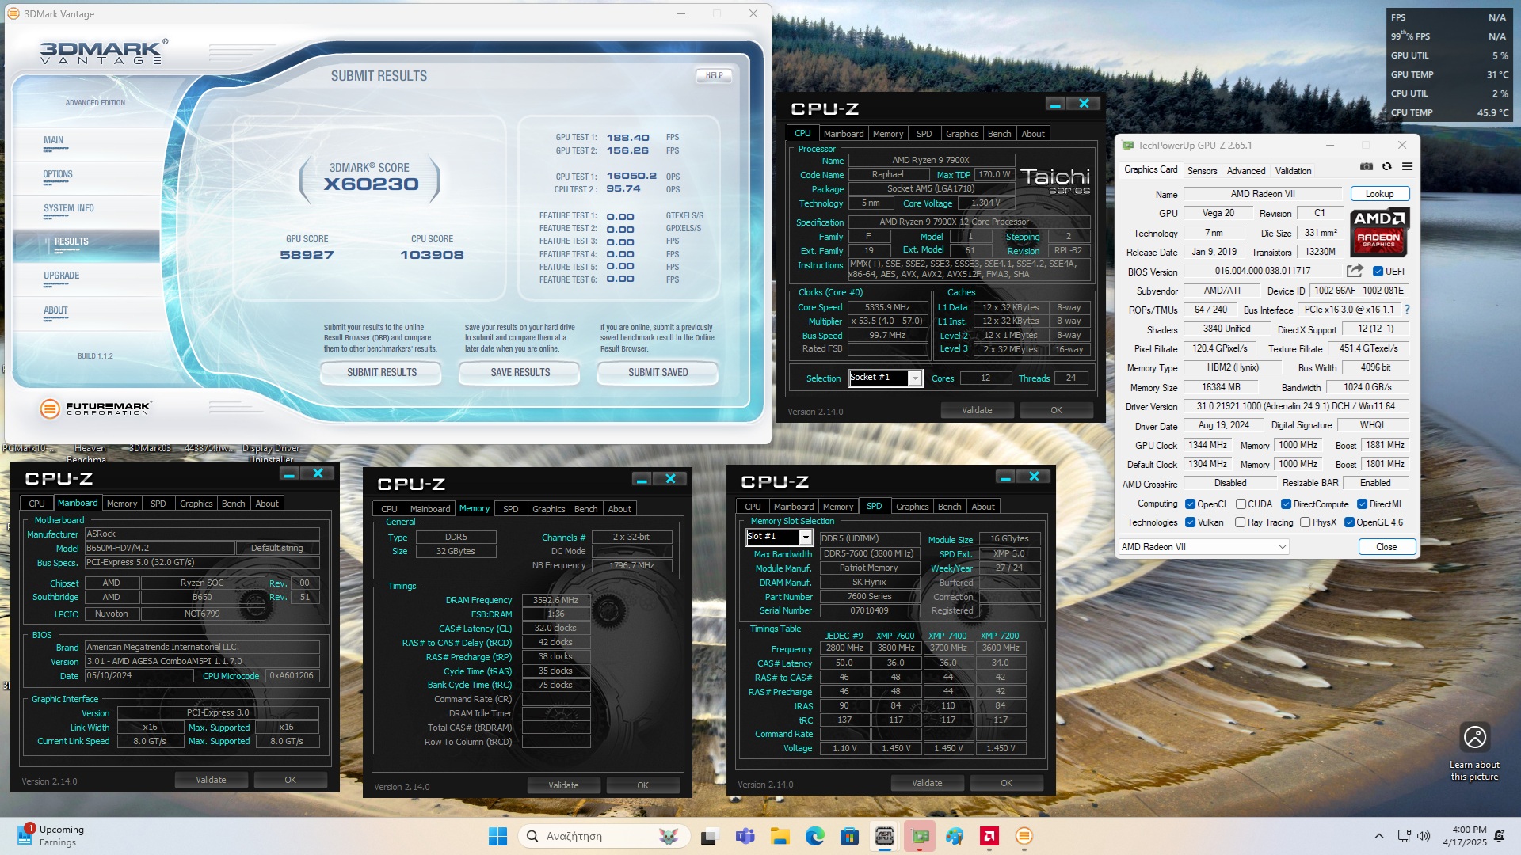
Task: Click the CPU-Z taskbar icon
Action: pyautogui.click(x=884, y=836)
